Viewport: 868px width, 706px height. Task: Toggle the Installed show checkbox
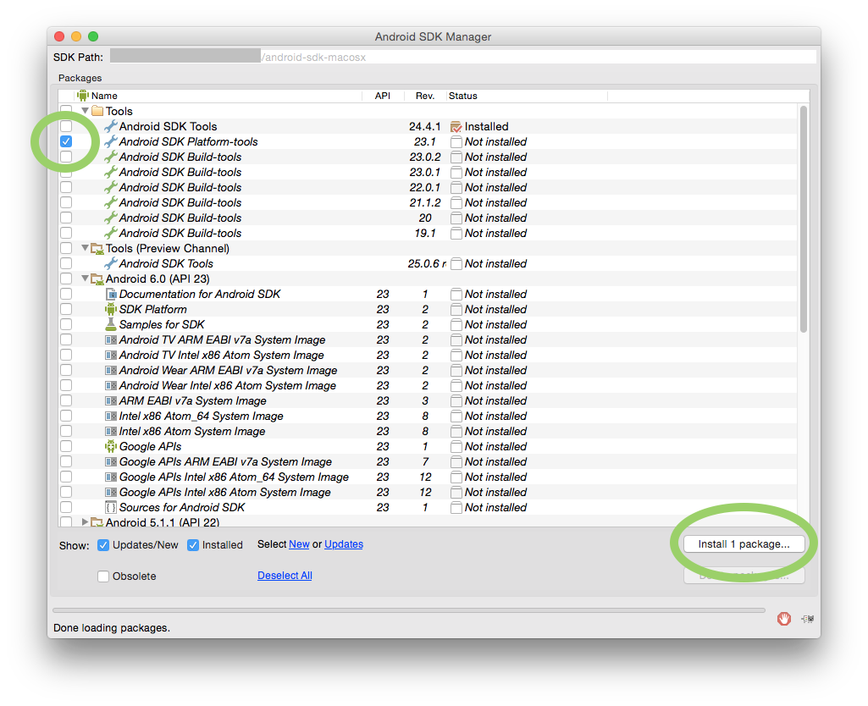192,545
